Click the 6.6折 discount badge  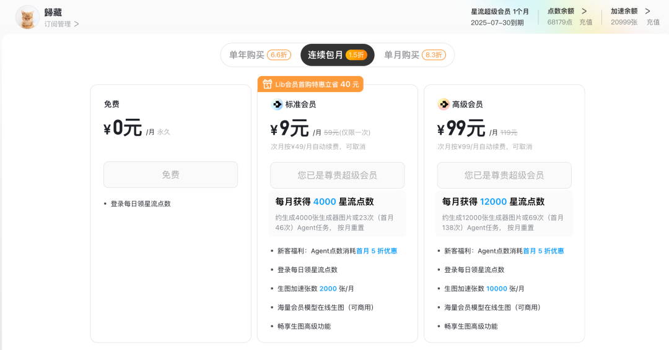[279, 55]
